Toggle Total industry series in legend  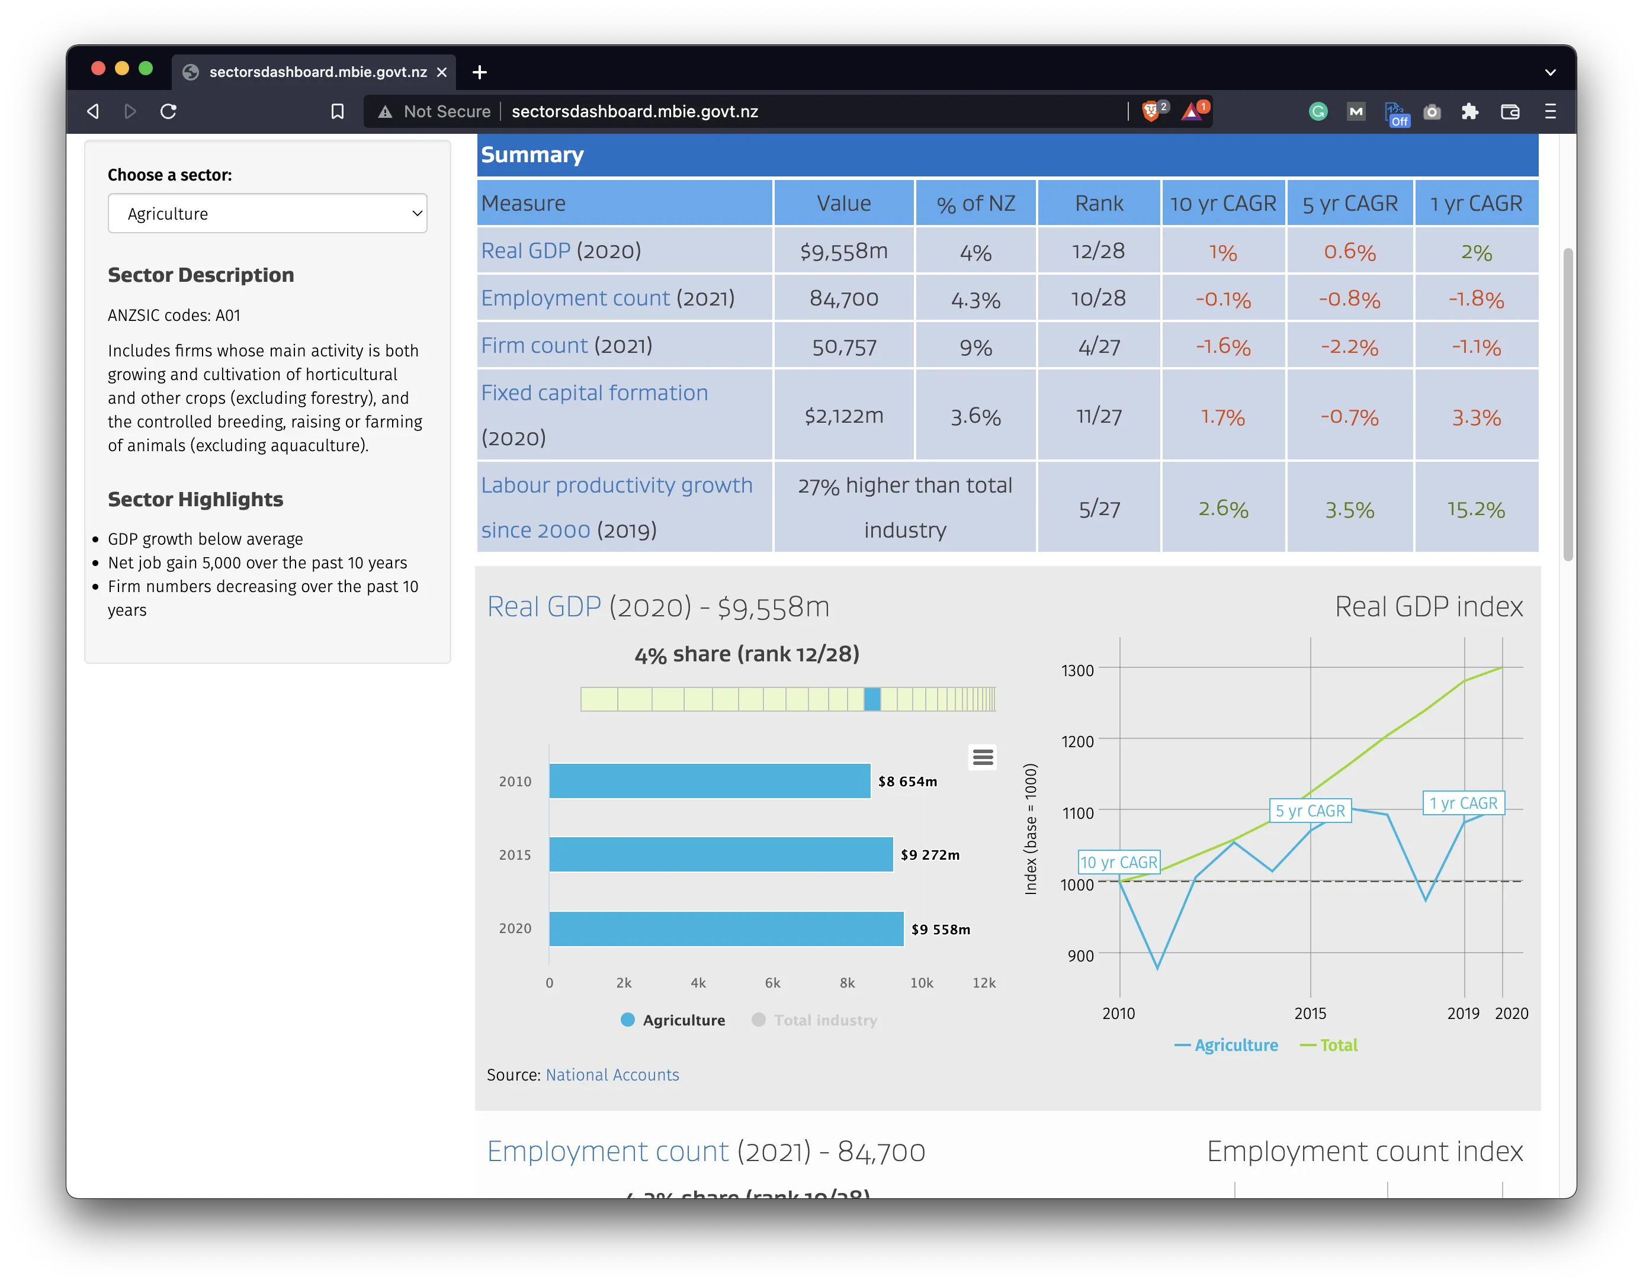pyautogui.click(x=814, y=1020)
